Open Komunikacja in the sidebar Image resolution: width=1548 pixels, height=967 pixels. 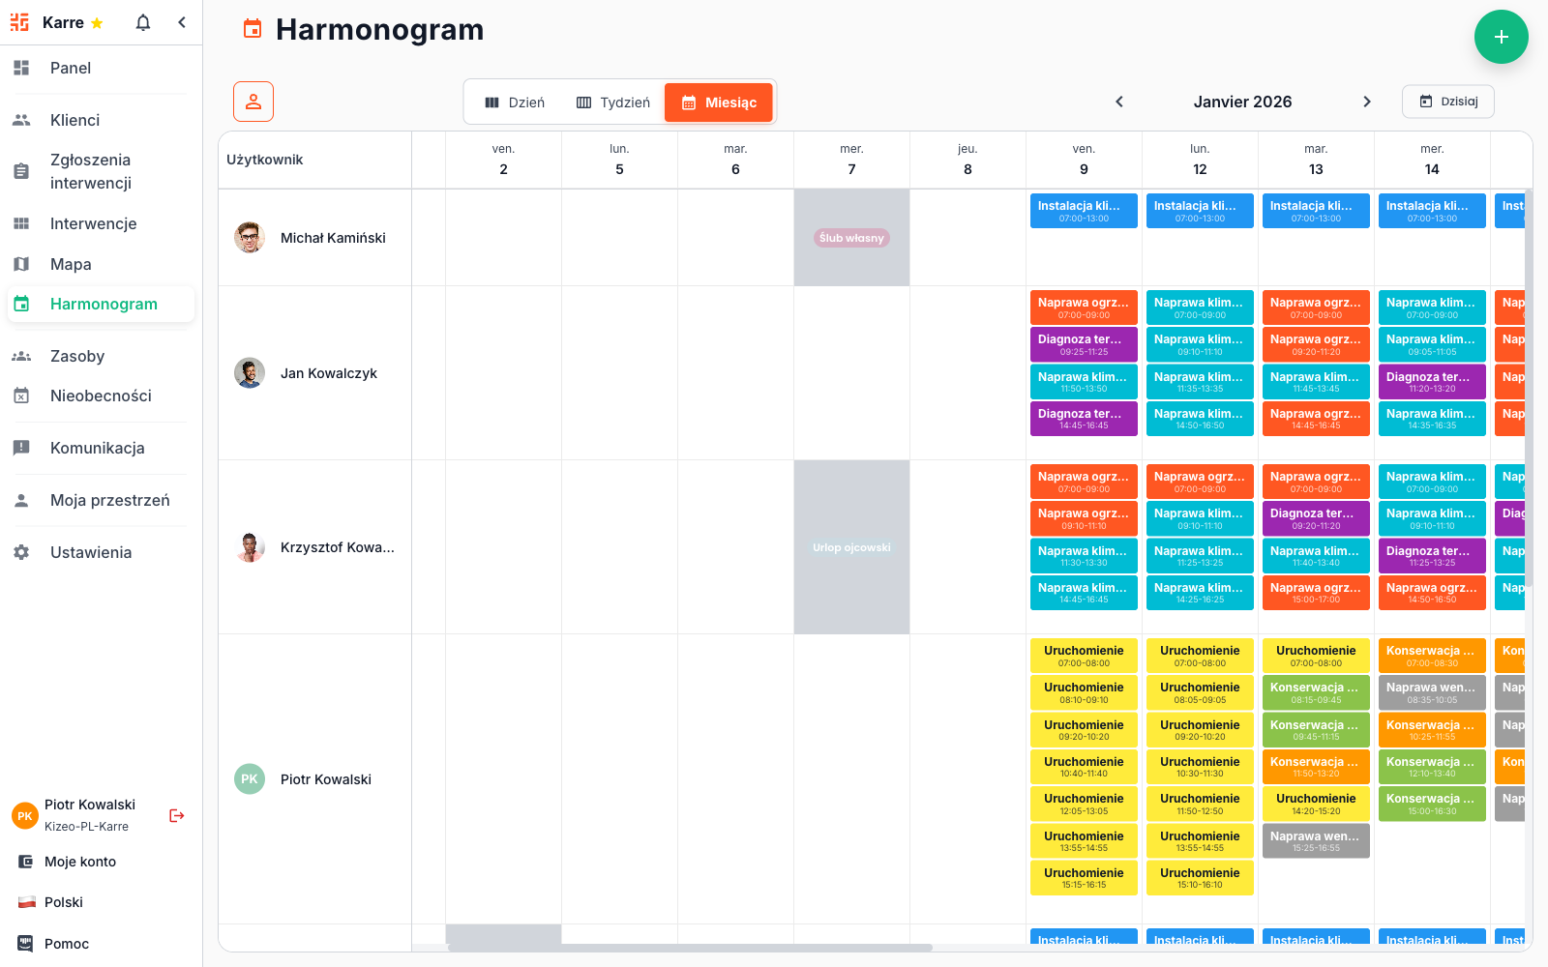coord(97,448)
